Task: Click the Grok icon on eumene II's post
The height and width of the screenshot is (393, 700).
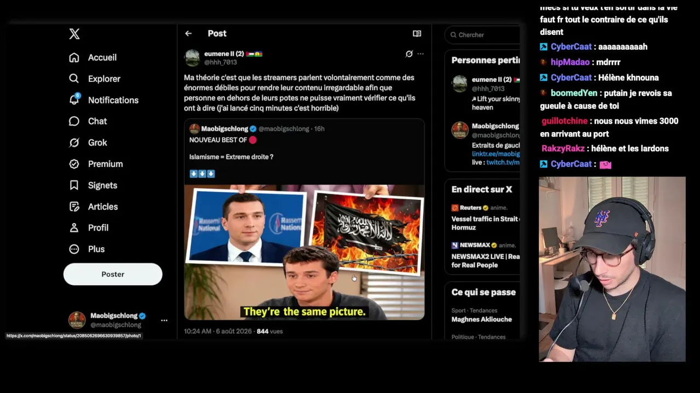Action: pos(409,53)
